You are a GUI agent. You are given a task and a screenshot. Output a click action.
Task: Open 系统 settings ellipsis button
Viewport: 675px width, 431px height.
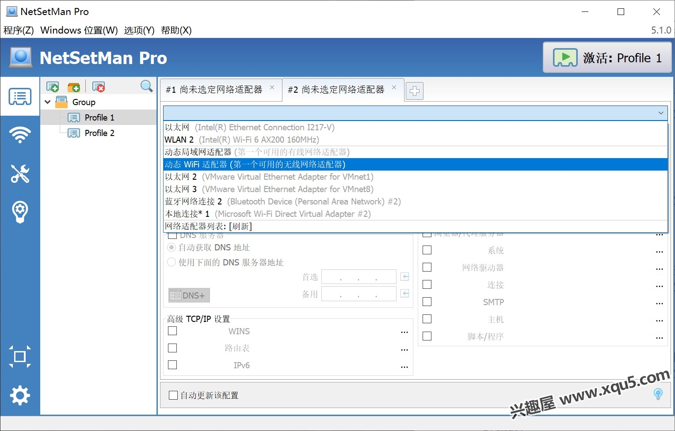[660, 251]
